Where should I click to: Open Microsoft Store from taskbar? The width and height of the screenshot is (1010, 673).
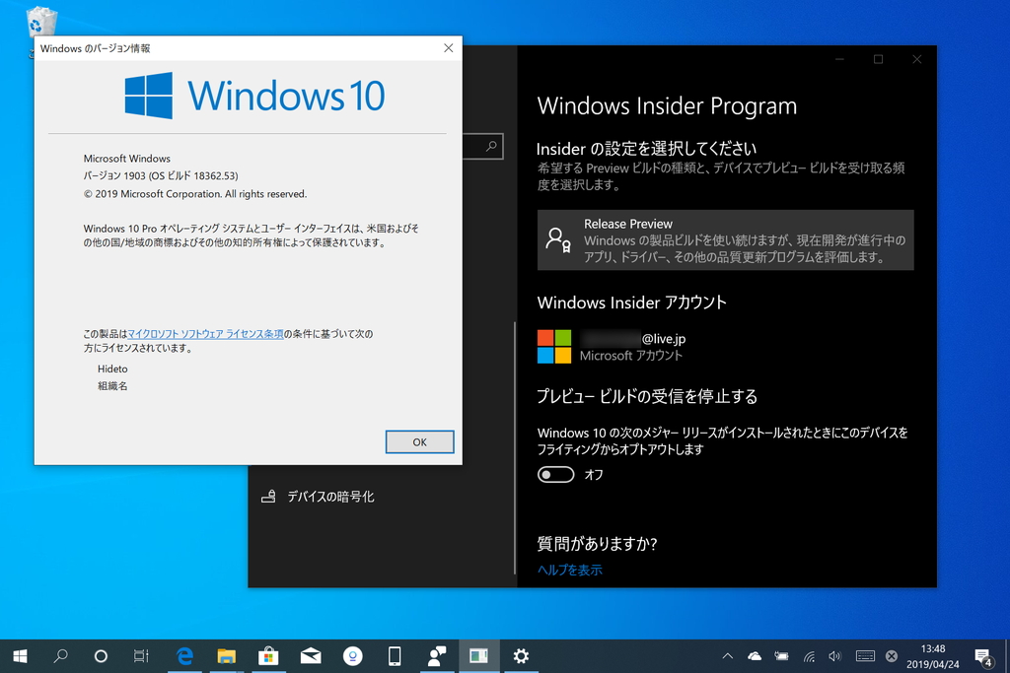coord(268,656)
